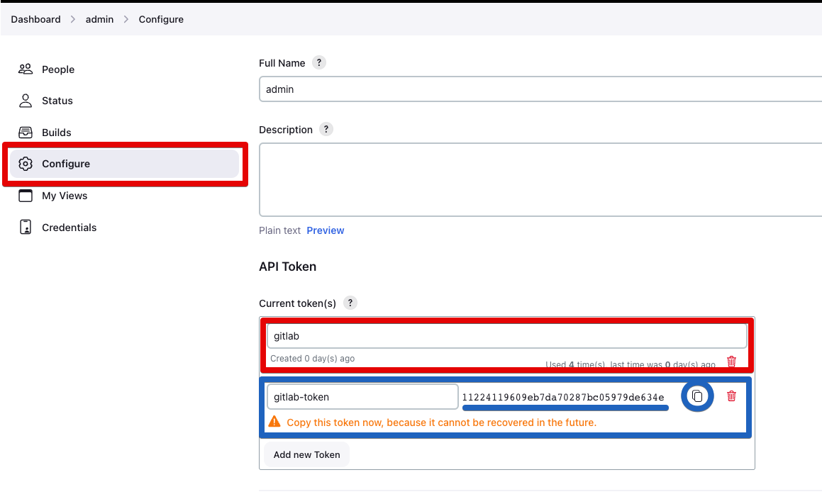Image resolution: width=822 pixels, height=504 pixels.
Task: Click the My Views window icon
Action: (26, 196)
